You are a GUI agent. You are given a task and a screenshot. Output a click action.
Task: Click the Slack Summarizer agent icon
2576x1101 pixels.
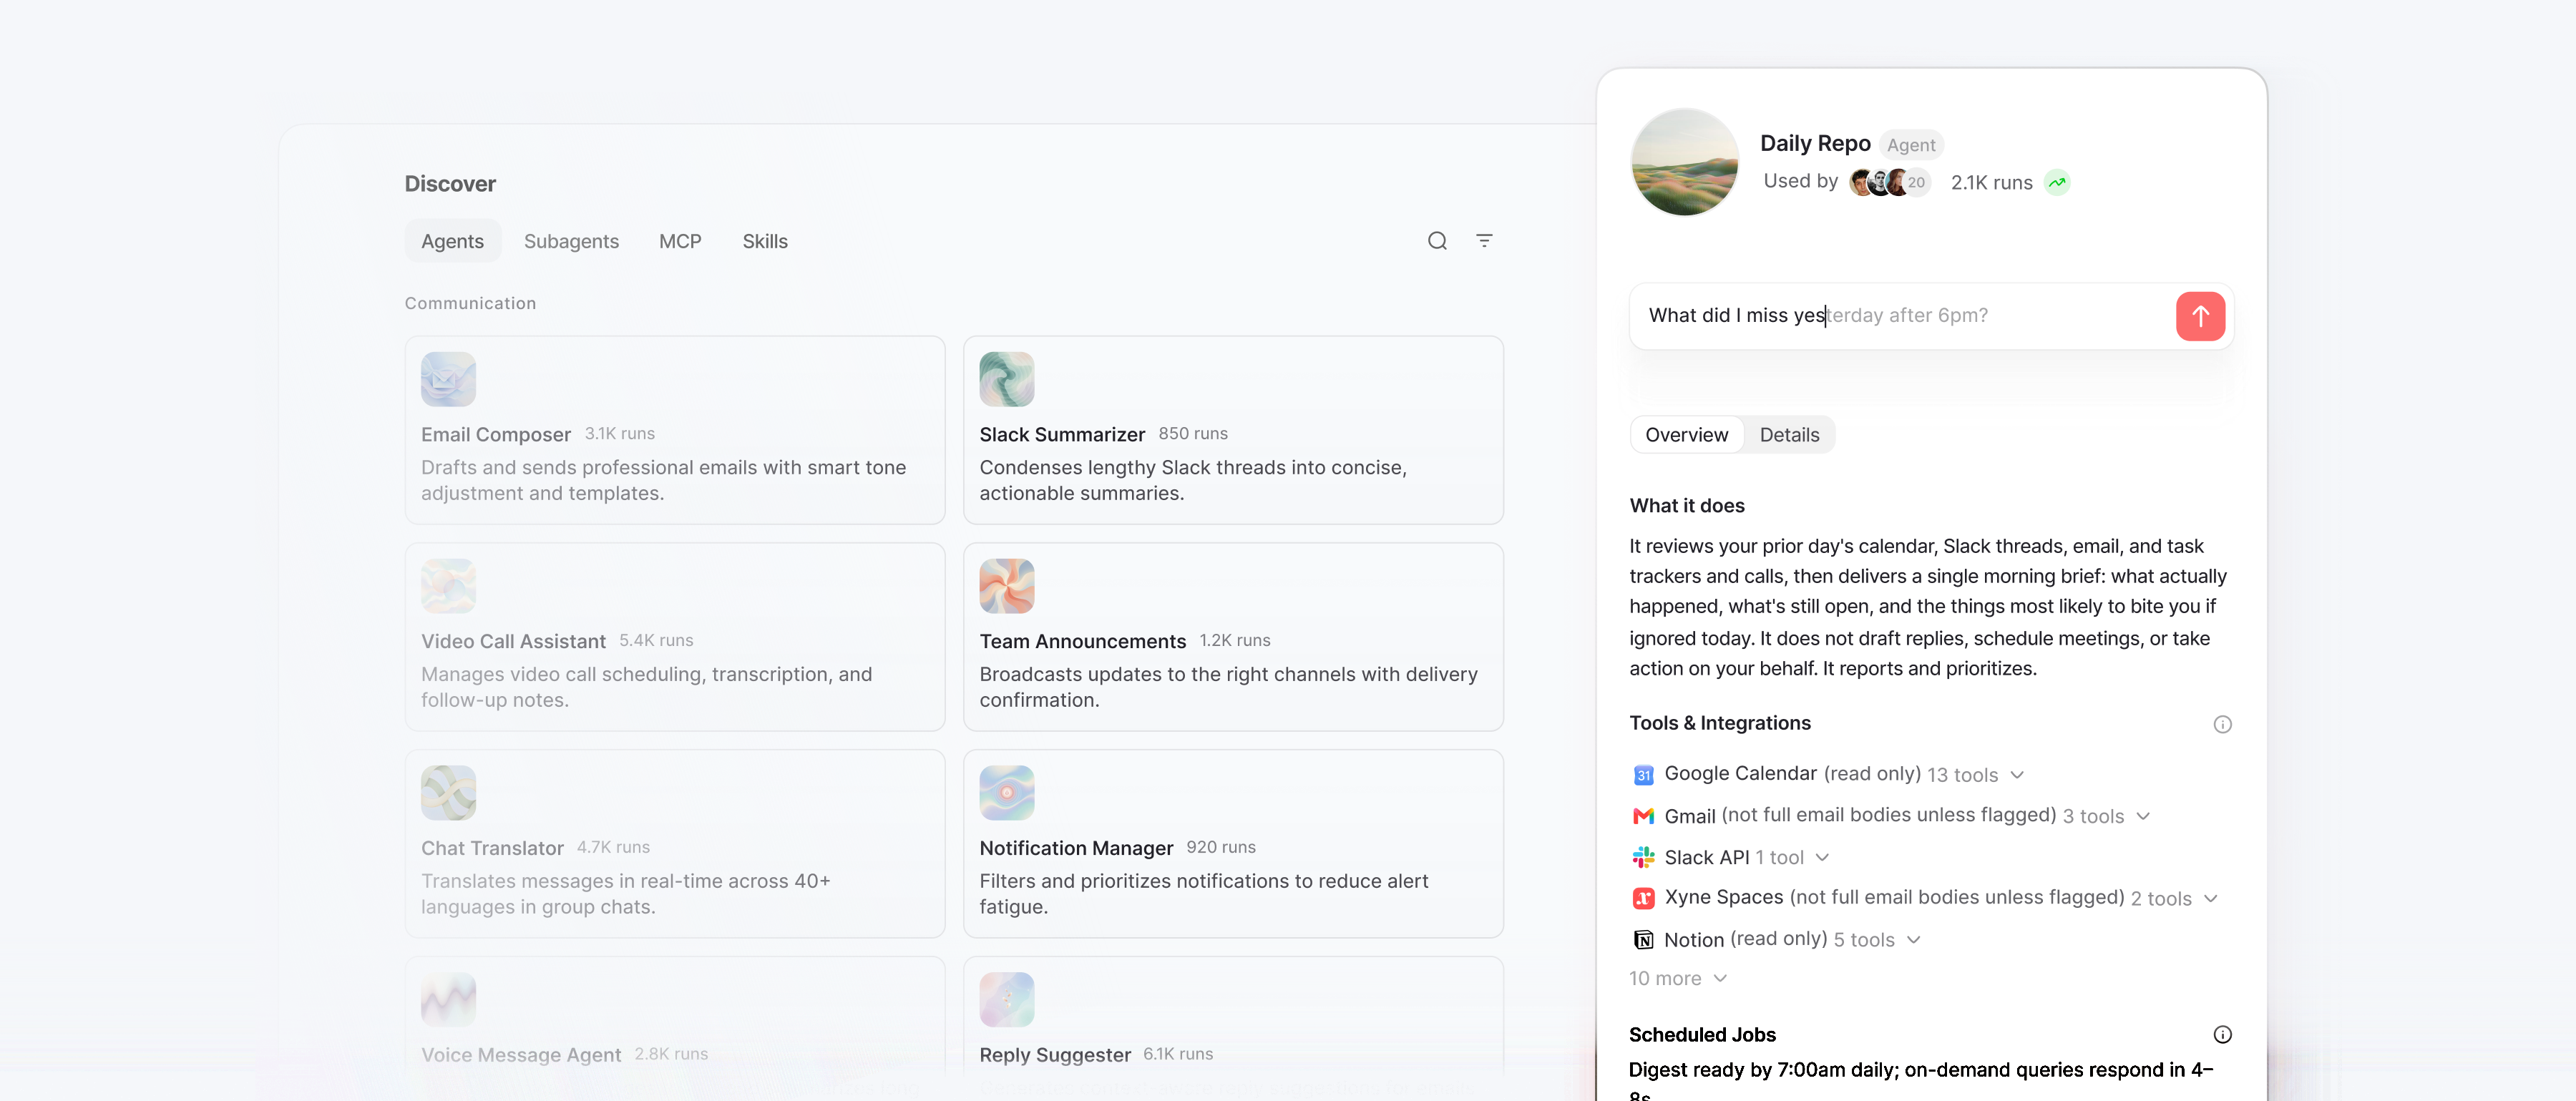[1006, 379]
